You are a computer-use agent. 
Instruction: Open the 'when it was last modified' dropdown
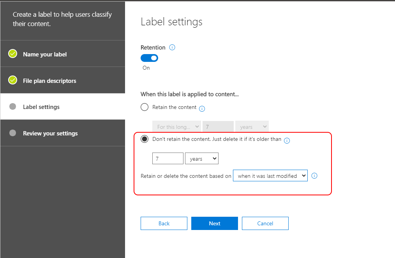[270, 176]
